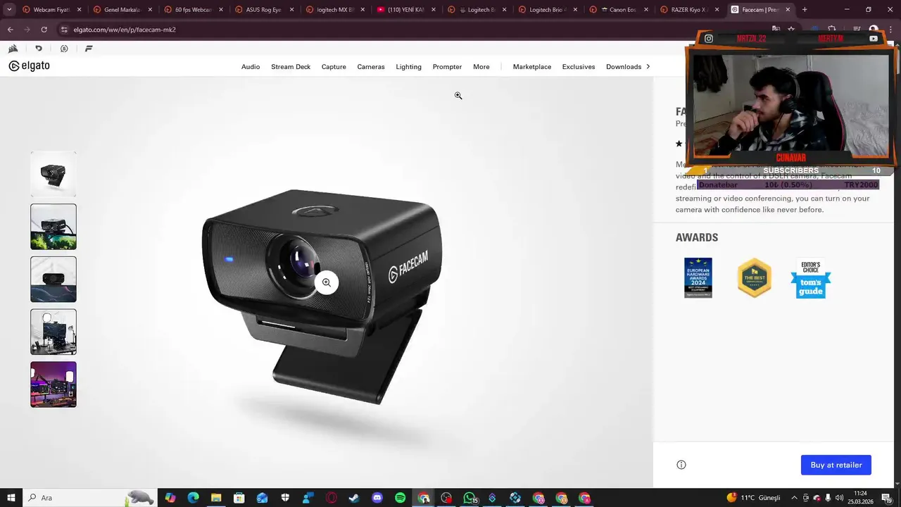901x507 pixels.
Task: Open the Origin PC circular brand logo
Action: click(x=64, y=49)
